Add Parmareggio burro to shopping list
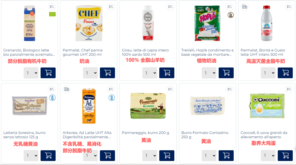The height and width of the screenshot is (165, 296). tap(170, 89)
